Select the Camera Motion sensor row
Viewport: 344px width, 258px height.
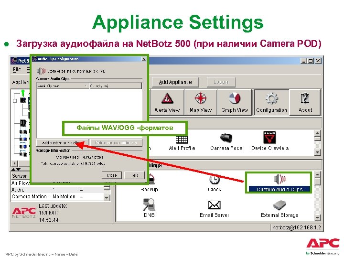point(57,196)
